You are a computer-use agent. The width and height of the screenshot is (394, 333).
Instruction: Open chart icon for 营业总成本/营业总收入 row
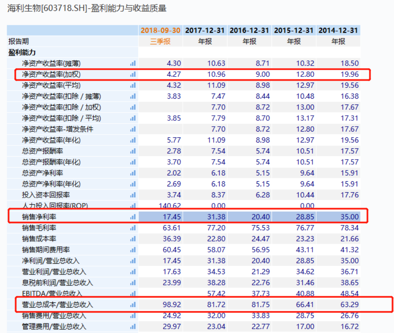pos(133,305)
